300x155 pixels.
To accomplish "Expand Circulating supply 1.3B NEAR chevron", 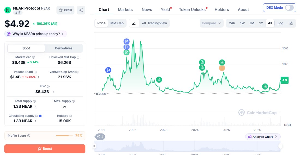I will pyautogui.click(x=35, y=121).
